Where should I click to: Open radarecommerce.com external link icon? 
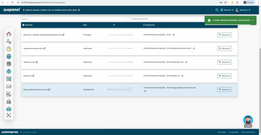(x=44, y=48)
